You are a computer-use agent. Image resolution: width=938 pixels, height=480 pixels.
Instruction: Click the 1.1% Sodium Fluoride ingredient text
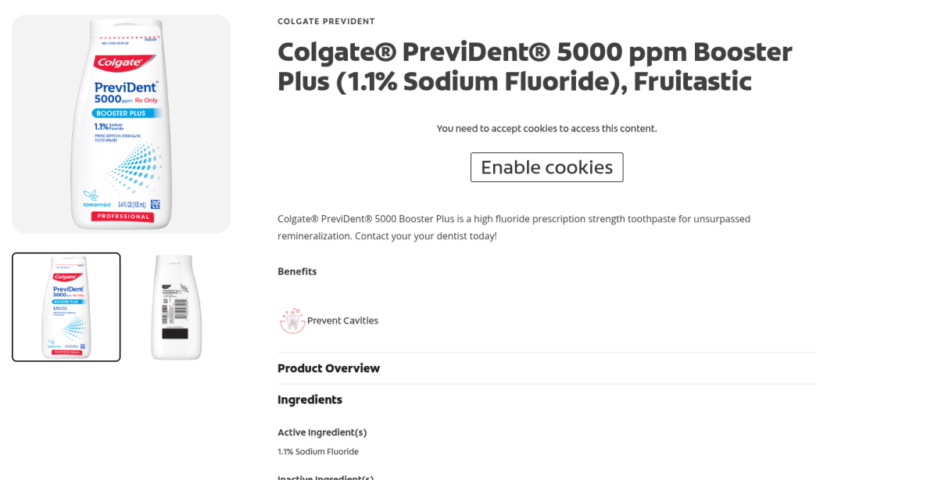[x=318, y=452]
